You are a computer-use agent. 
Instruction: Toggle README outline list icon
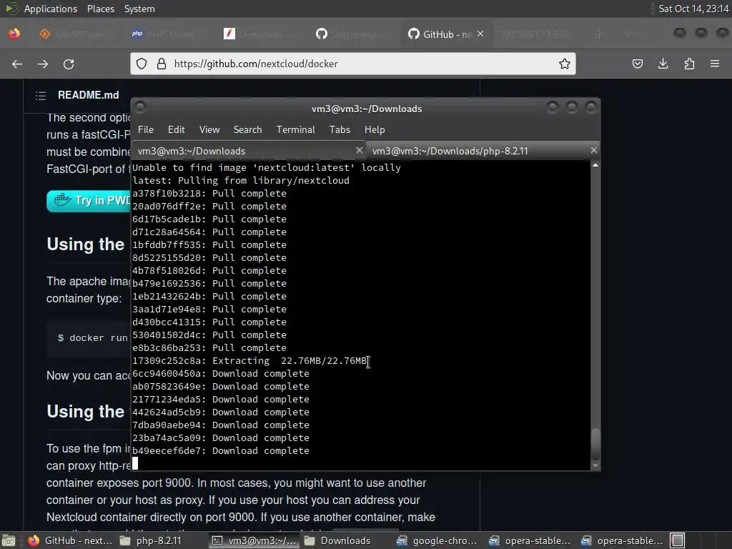41,96
